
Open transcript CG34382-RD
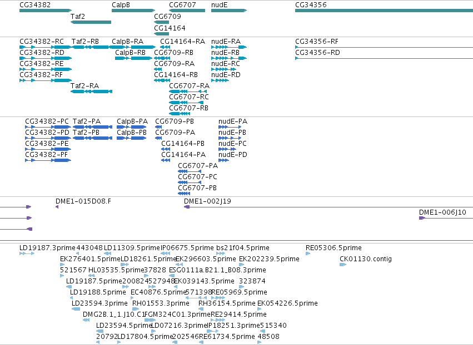click(x=42, y=53)
